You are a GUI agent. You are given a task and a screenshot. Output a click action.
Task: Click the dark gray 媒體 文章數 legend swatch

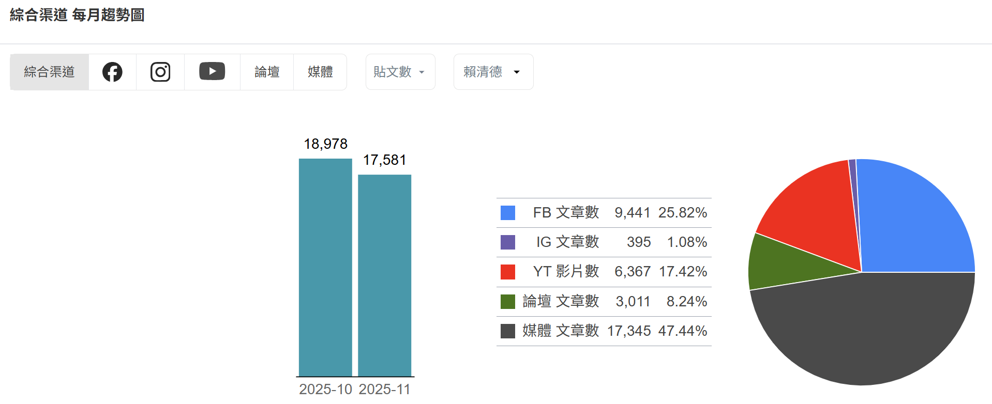pyautogui.click(x=507, y=331)
